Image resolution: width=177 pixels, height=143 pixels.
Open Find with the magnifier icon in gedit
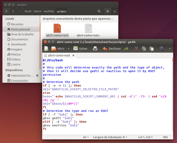click(x=162, y=49)
